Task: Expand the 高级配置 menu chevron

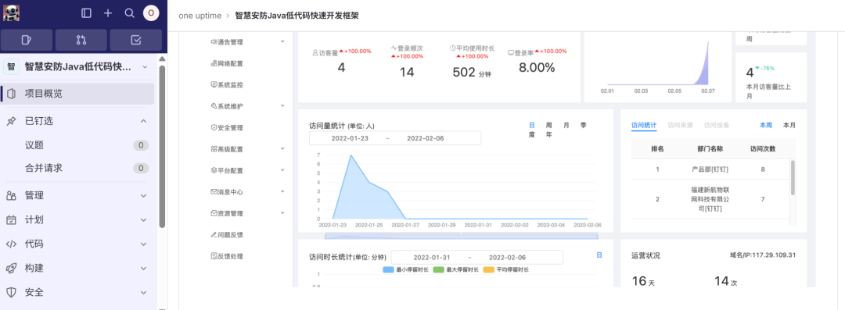Action: (282, 148)
